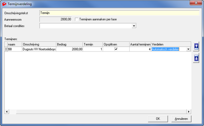Open the Betaal condities dropdown arrow
The width and height of the screenshot is (204, 126).
[x=134, y=26]
